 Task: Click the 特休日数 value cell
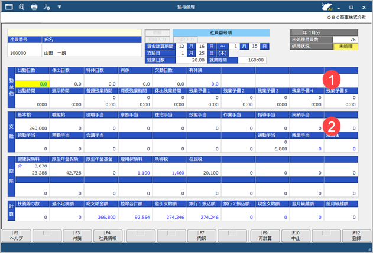pos(101,81)
